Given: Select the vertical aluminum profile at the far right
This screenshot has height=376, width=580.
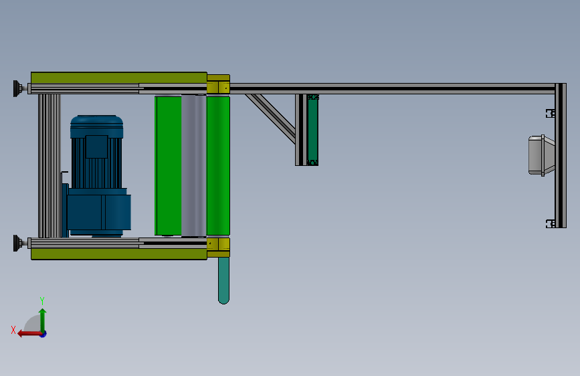Looking at the screenshot, I should click(x=561, y=155).
